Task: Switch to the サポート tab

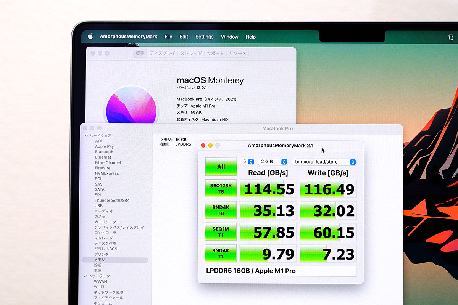Action: pyautogui.click(x=216, y=53)
